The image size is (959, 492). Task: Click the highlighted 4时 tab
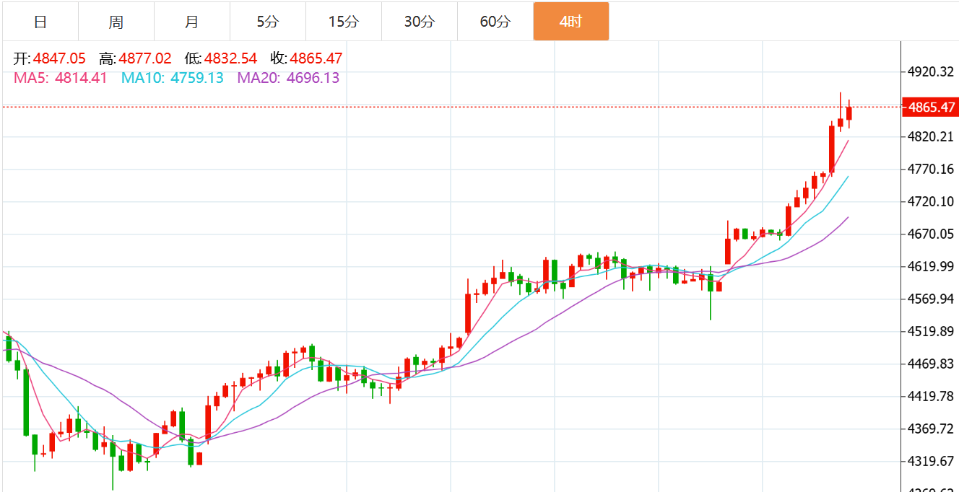[570, 22]
